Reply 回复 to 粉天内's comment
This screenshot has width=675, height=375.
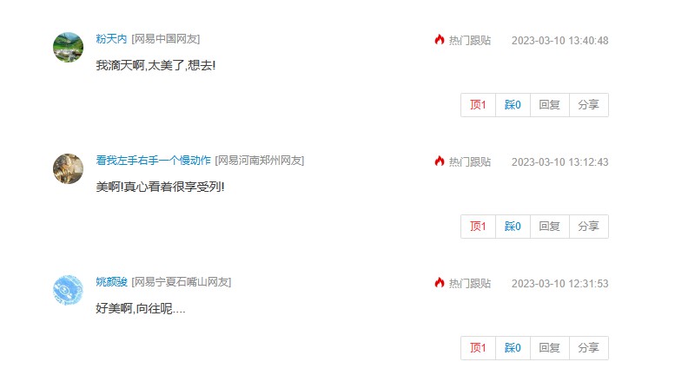tap(550, 105)
